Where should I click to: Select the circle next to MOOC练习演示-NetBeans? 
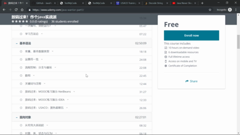coord(21,91)
